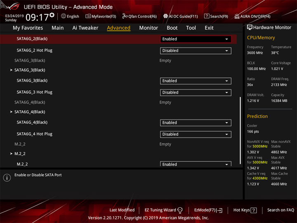
Task: Click CPU temperature 38°C value
Action: pyautogui.click(x=275, y=53)
